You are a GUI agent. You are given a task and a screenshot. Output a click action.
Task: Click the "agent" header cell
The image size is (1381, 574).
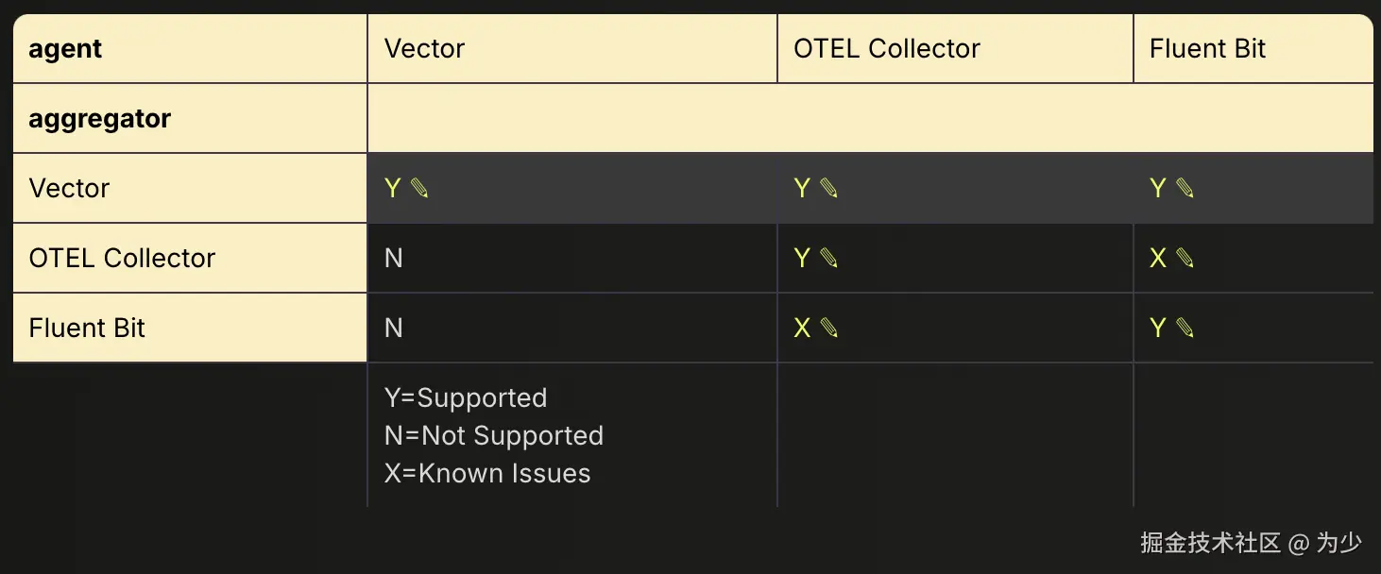pyautogui.click(x=66, y=49)
